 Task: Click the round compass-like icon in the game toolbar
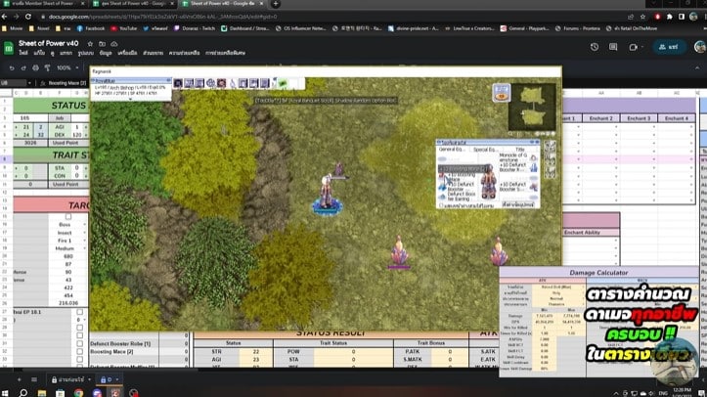click(x=210, y=83)
